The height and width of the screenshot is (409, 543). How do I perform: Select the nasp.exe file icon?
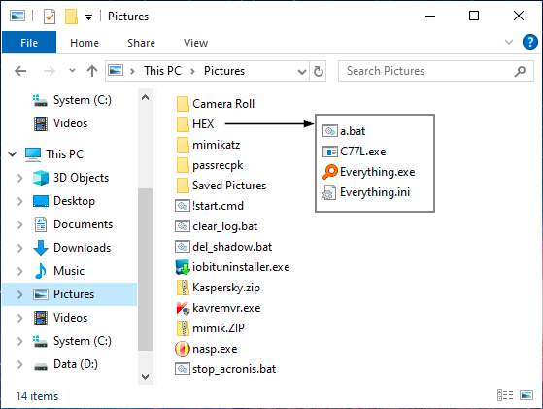[183, 349]
